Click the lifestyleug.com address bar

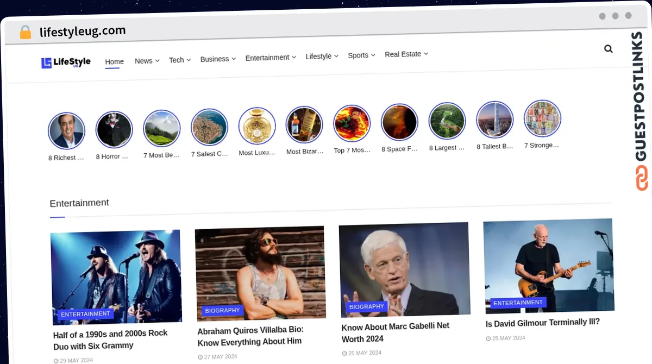pyautogui.click(x=83, y=31)
